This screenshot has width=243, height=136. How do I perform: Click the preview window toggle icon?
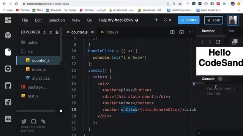181,32
